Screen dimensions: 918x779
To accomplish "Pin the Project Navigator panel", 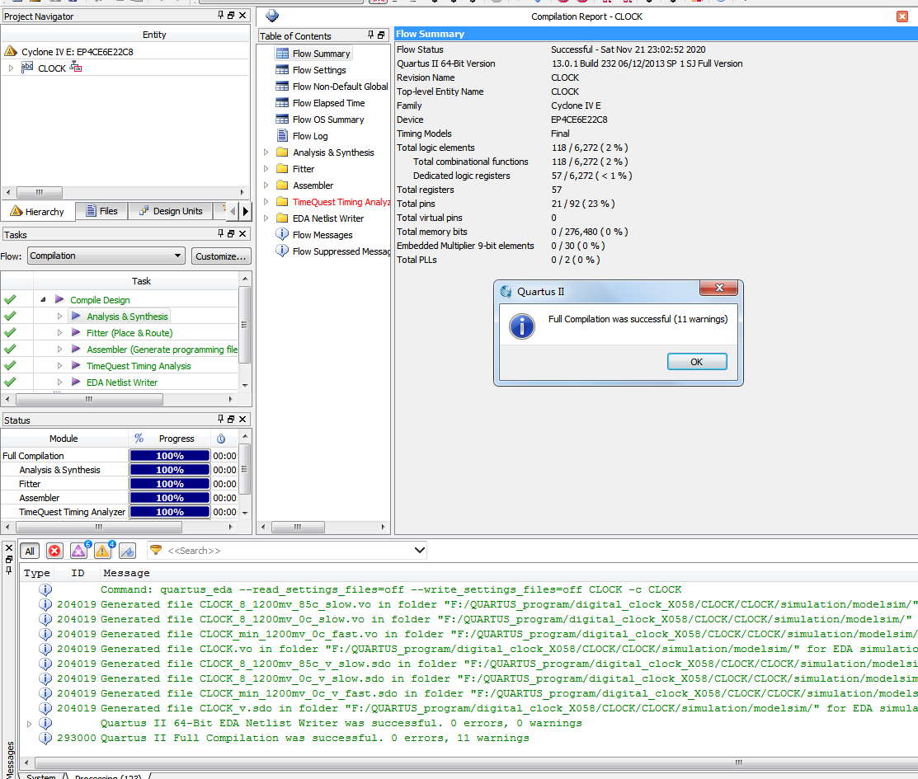I will click(220, 16).
